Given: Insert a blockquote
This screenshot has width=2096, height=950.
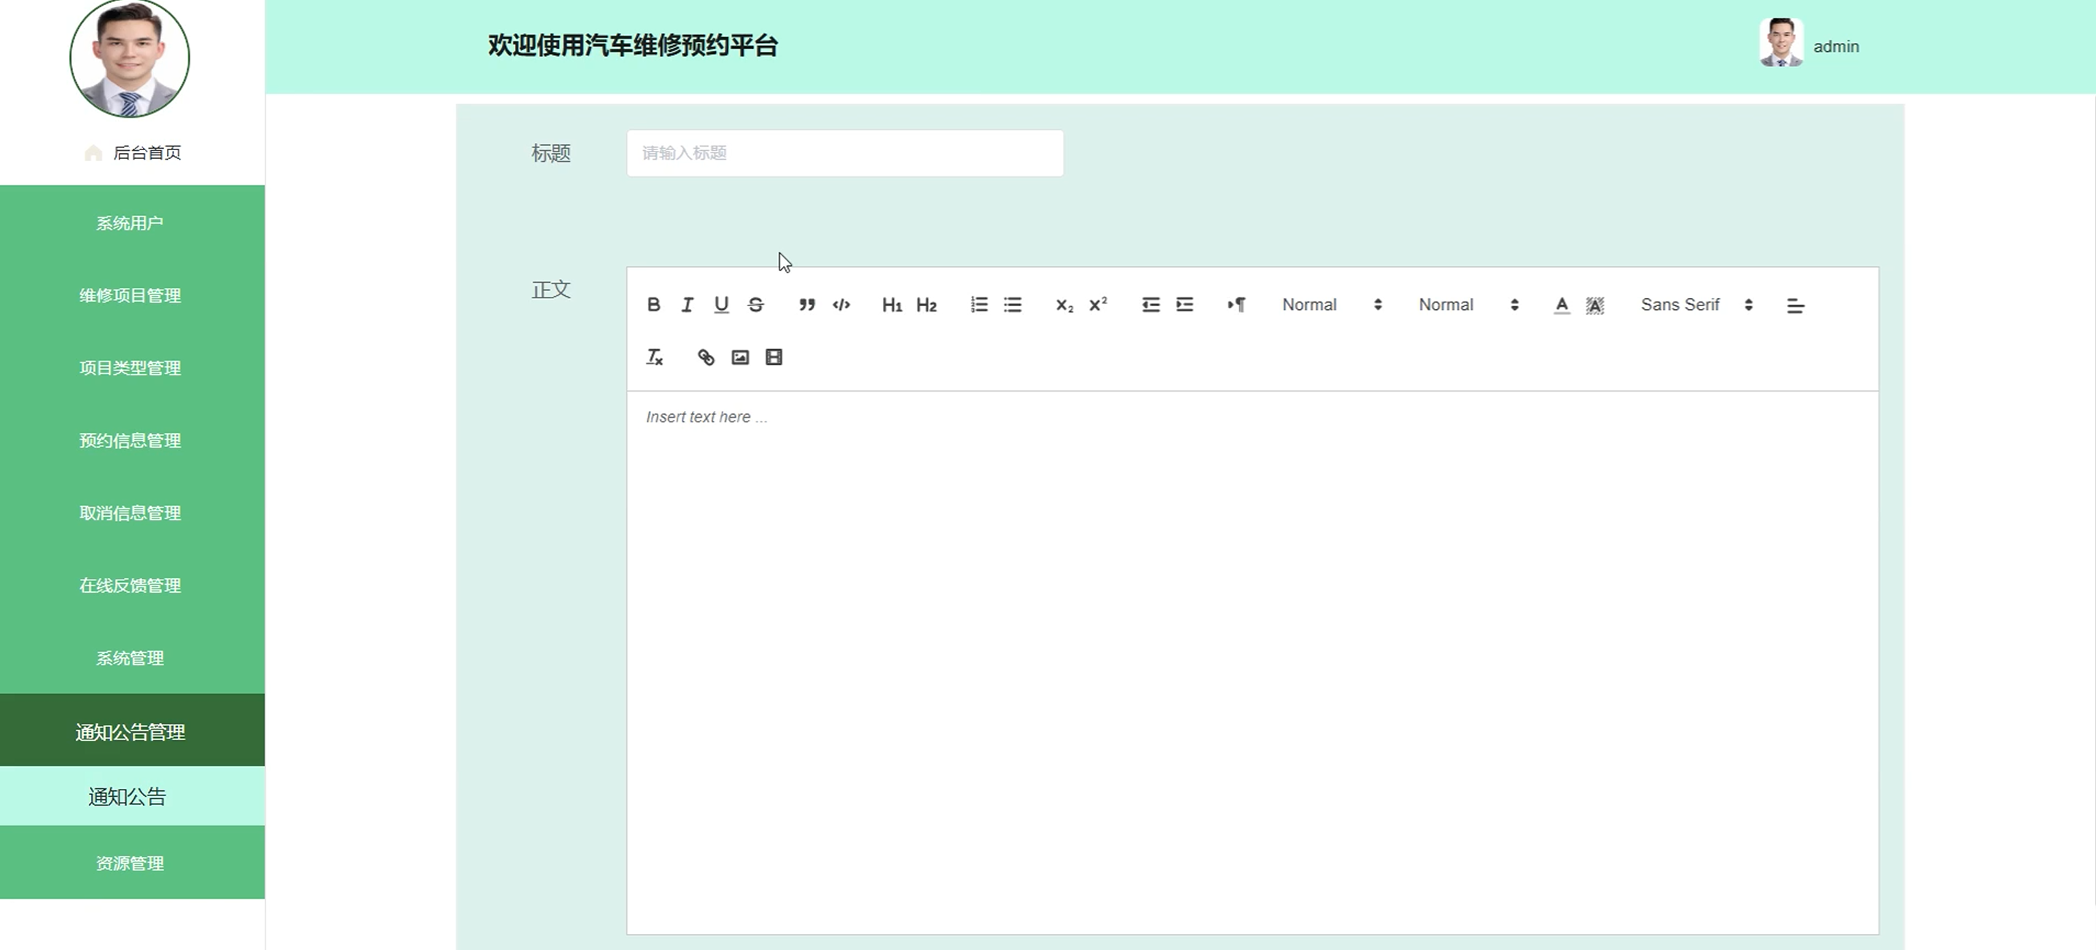Looking at the screenshot, I should pyautogui.click(x=806, y=305).
